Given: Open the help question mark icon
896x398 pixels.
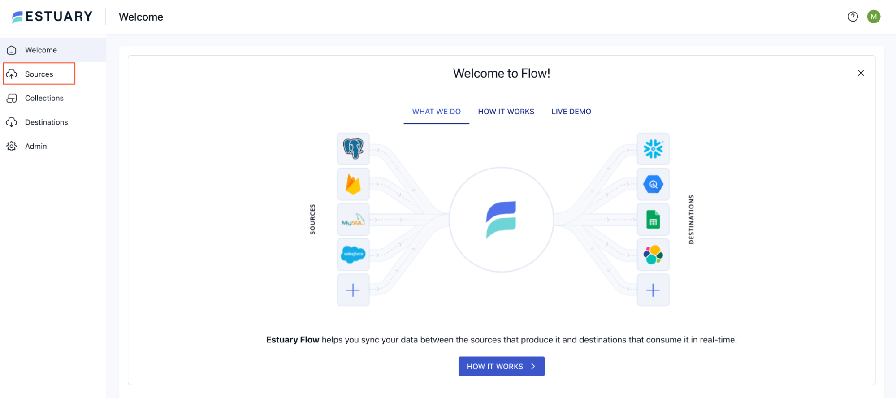Looking at the screenshot, I should 853,17.
